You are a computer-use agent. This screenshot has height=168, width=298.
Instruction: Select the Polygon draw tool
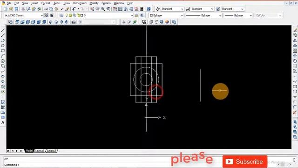3,46
